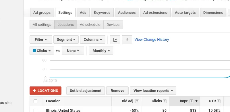
Task: Open the Dimensions tab
Action: (213, 13)
